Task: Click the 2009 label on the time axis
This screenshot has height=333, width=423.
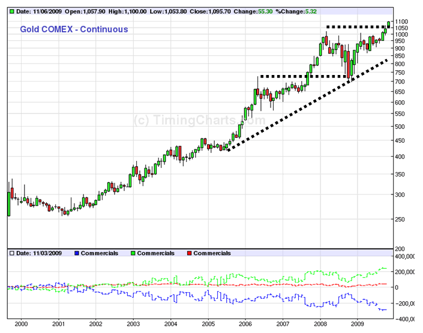Action: click(x=356, y=323)
